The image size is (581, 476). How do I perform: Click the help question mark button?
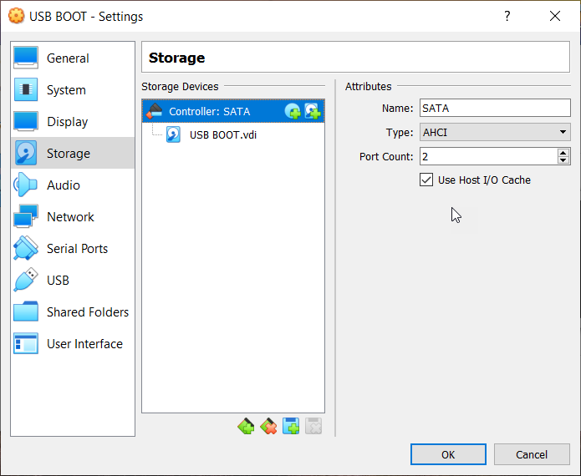(x=507, y=16)
